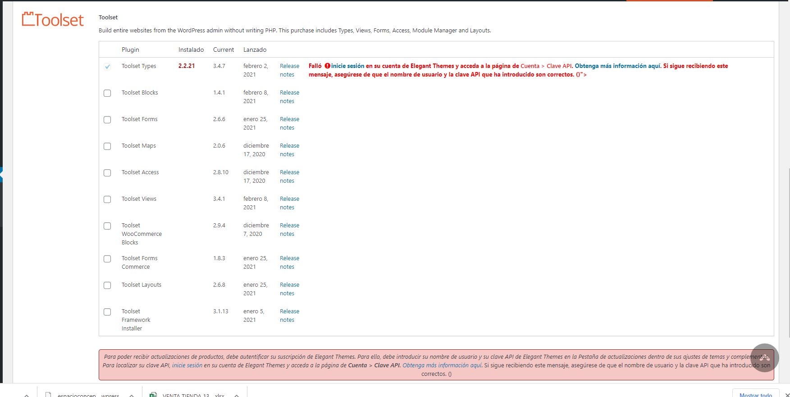Expand options for espacioconcep download

132,395
